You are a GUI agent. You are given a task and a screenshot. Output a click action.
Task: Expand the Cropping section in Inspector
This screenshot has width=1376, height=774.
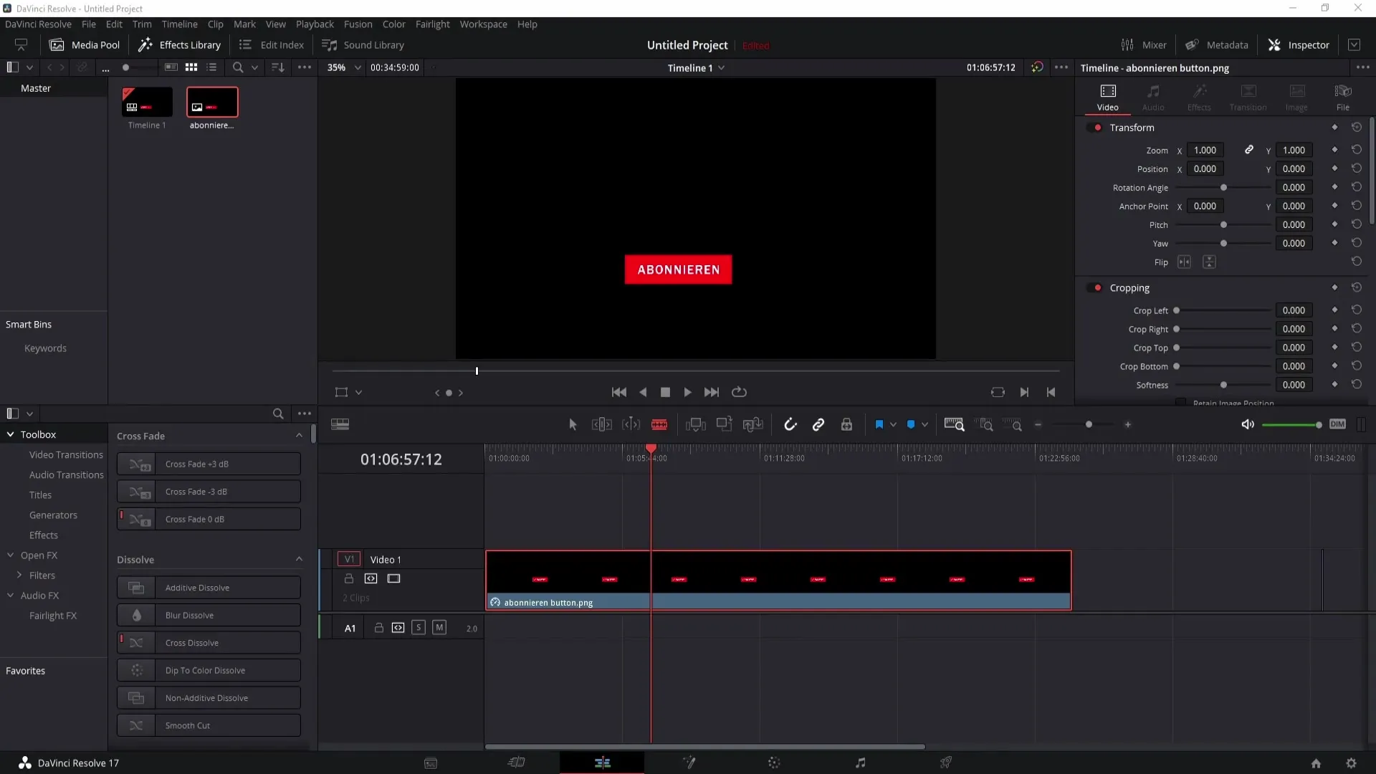1131,287
